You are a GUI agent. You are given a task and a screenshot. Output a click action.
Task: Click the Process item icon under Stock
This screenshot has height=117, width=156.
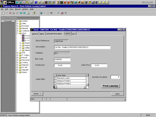click(x=23, y=35)
